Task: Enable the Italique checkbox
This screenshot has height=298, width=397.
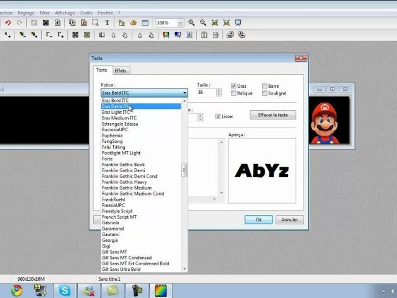Action: coord(234,93)
